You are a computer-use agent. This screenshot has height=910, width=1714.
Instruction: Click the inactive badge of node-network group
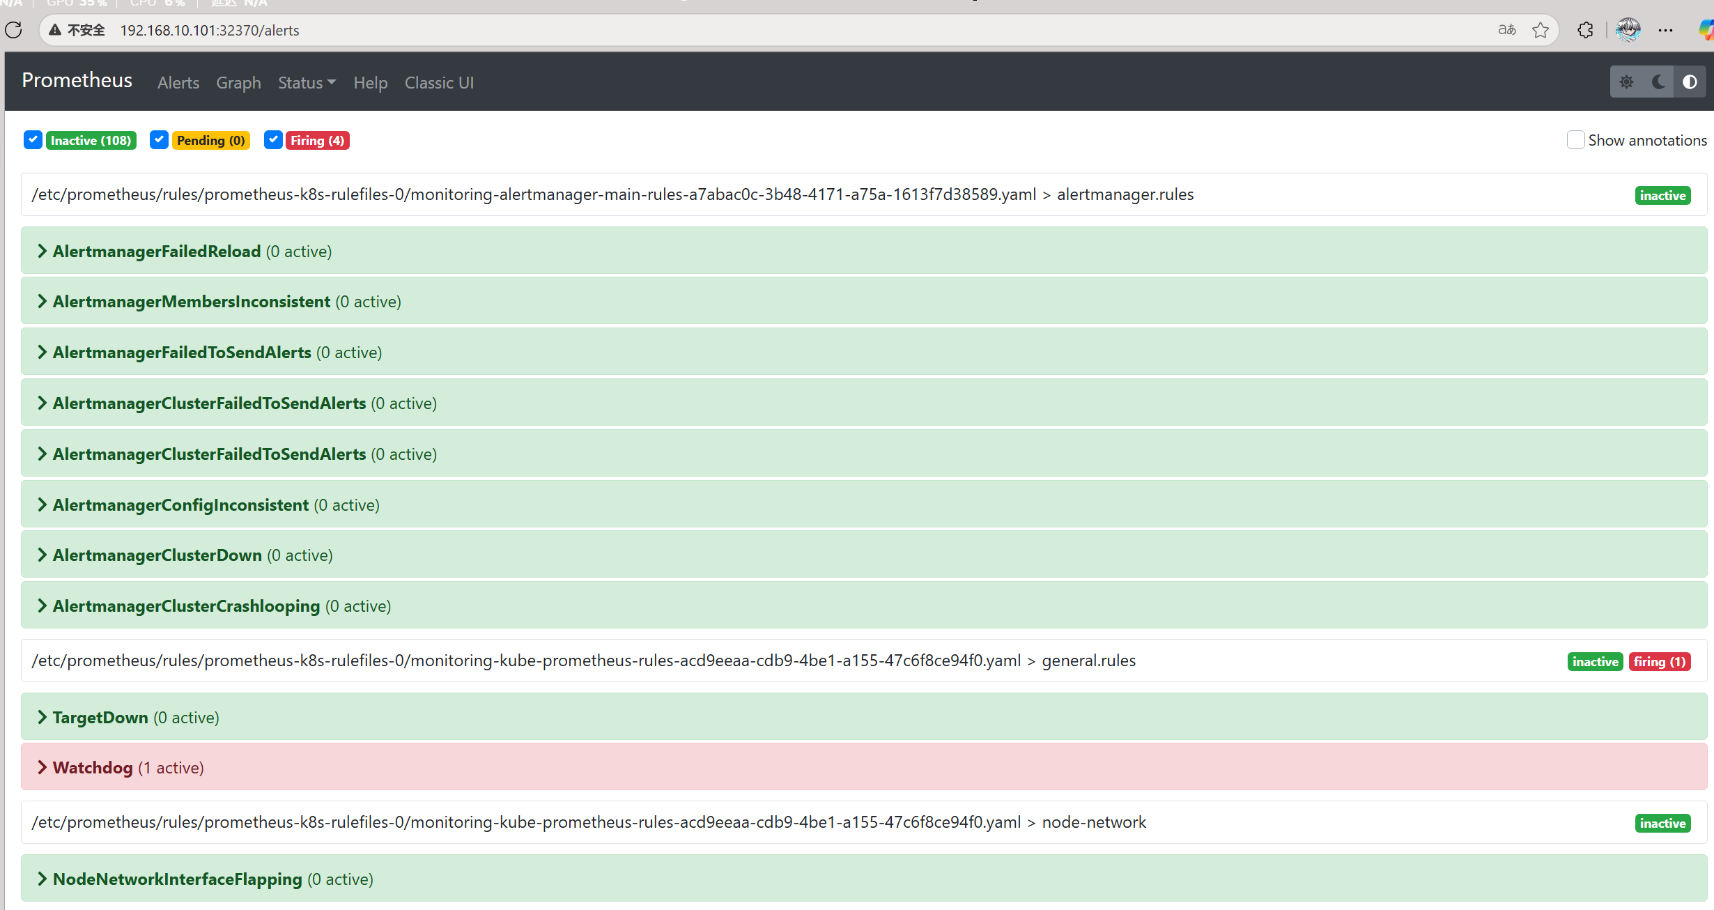point(1662,823)
